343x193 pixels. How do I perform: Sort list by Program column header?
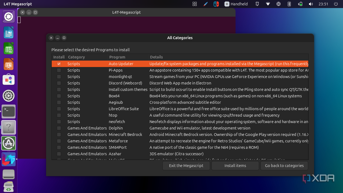click(x=117, y=57)
